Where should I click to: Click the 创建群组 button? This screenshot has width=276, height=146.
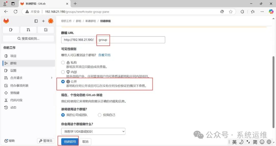tap(70, 142)
